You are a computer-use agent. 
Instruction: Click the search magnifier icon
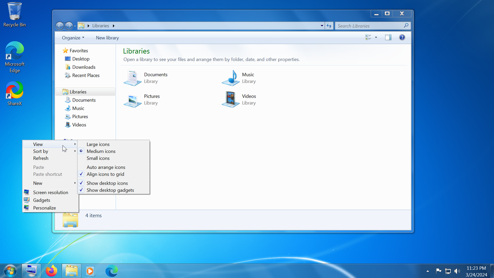coord(406,26)
